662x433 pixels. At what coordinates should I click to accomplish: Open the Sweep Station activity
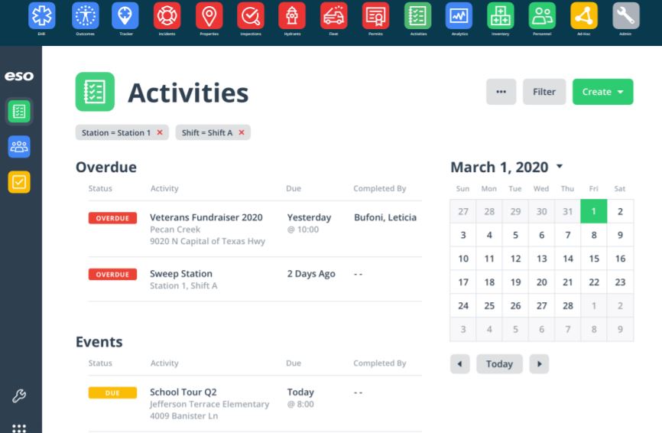(x=181, y=274)
